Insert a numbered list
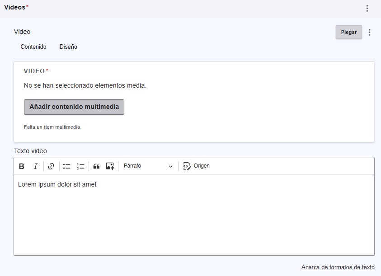The image size is (381, 276). [80, 166]
